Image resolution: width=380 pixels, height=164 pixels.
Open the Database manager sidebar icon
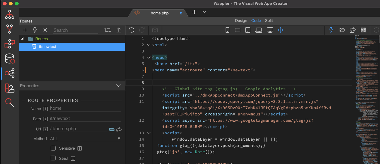10,58
